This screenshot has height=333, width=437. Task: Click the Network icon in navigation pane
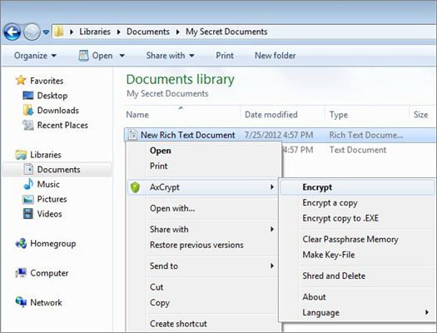click(x=21, y=302)
